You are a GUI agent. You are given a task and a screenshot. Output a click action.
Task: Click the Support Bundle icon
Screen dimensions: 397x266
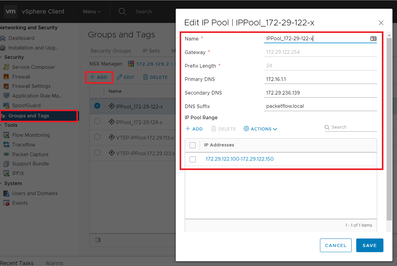pyautogui.click(x=6, y=164)
